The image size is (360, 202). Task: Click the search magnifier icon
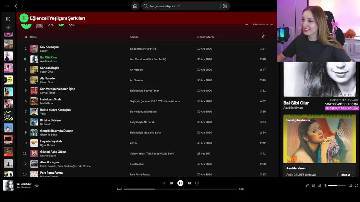(145, 6)
